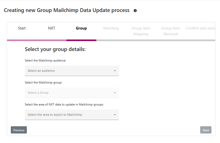Screen dimensions: 220x143
Task: Select the Group step tab
Action: click(x=81, y=28)
